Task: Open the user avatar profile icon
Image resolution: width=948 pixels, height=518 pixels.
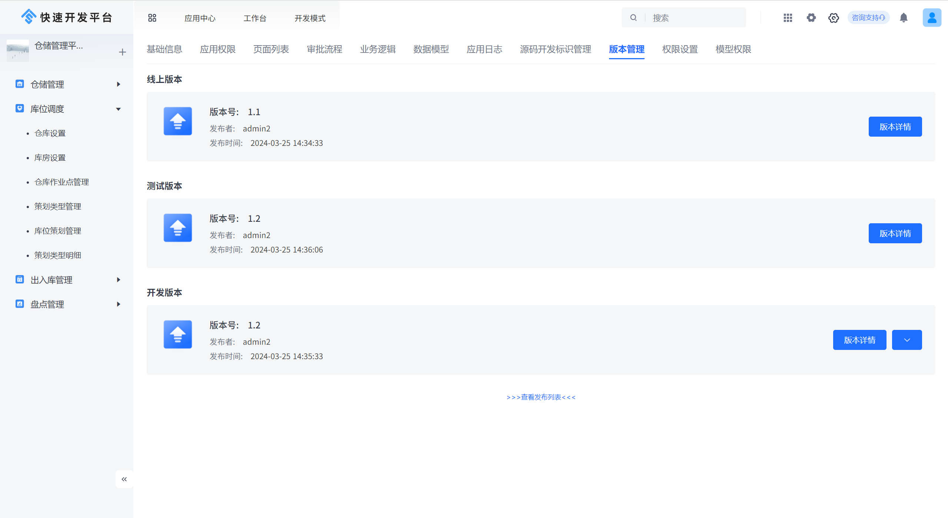Action: tap(931, 18)
